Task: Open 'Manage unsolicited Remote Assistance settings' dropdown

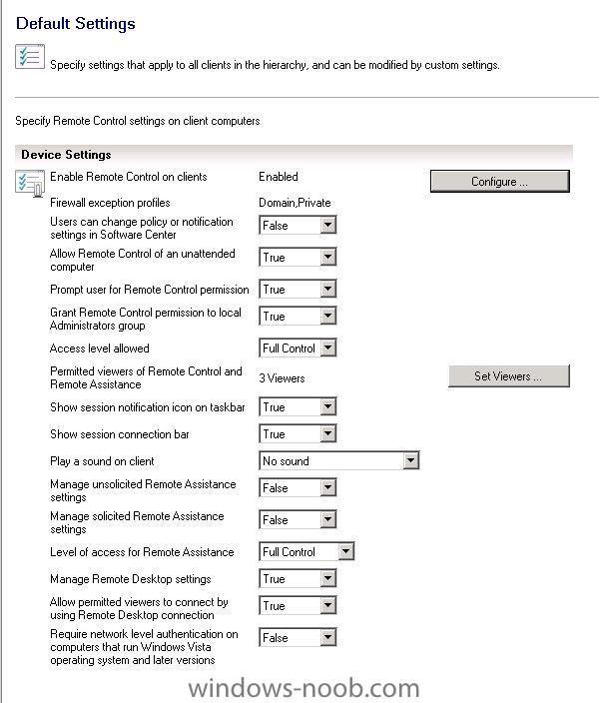Action: click(x=298, y=487)
